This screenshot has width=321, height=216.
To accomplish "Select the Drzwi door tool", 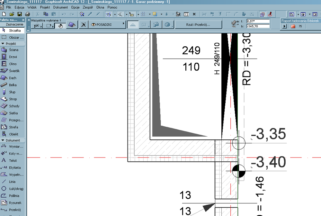I will [12, 57].
